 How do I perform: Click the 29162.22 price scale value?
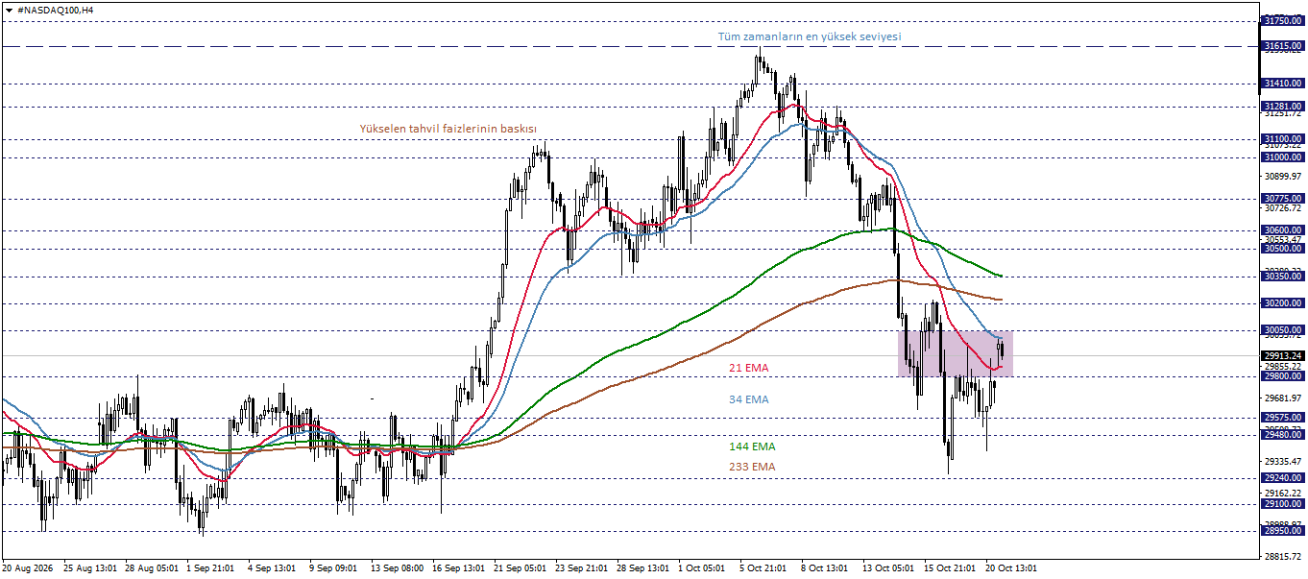coord(1284,494)
